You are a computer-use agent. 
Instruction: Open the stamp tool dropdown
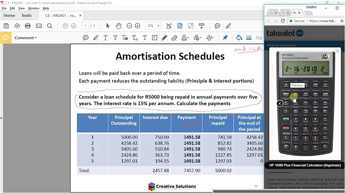pos(185,38)
